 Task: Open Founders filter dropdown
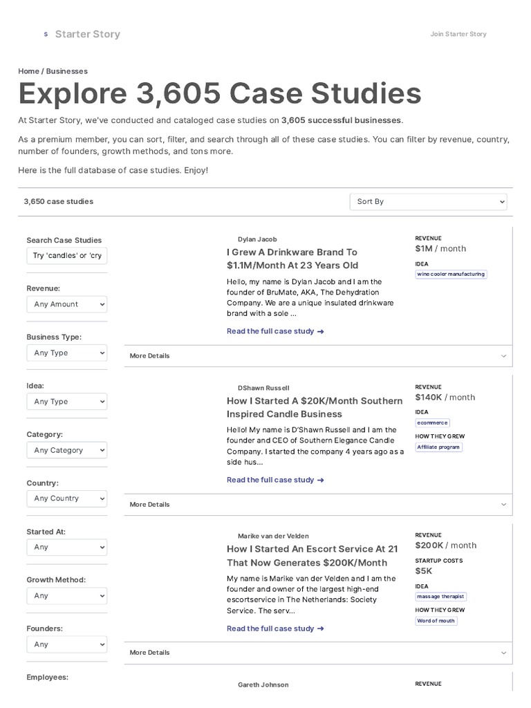pos(67,644)
